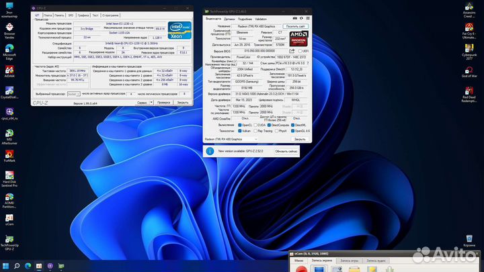Open the CPU-Z Socket processor dropdown
The height and width of the screenshot is (272, 484).
coord(74,94)
